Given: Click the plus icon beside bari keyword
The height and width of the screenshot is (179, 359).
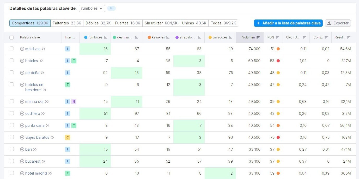Looking at the screenshot, I should [x=22, y=149].
